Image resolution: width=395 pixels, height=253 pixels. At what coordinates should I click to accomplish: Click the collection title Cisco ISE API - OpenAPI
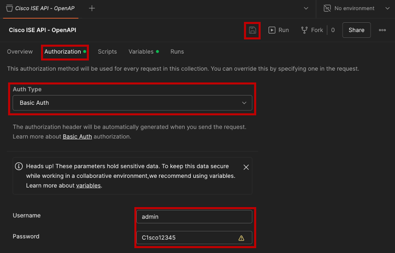tap(42, 30)
